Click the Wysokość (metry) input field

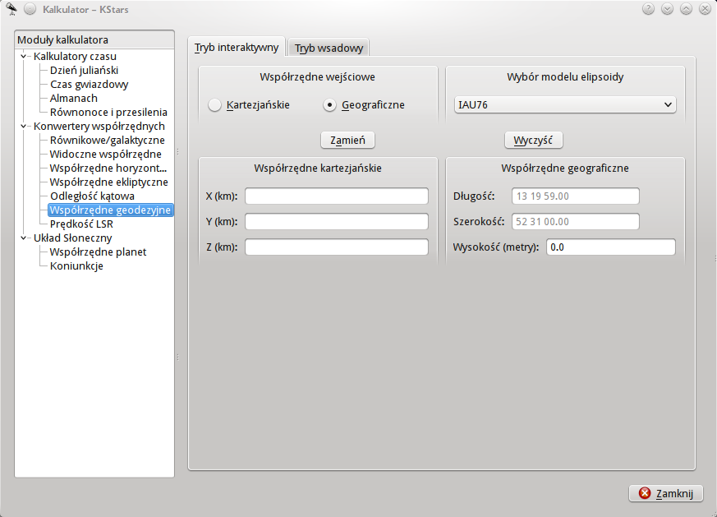pos(610,247)
